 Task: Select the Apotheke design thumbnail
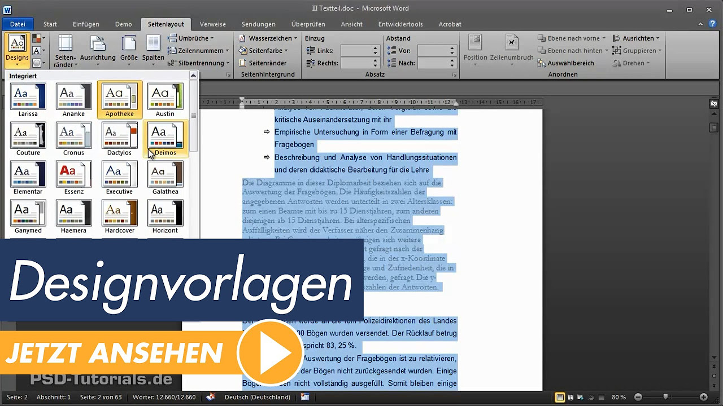[120, 100]
